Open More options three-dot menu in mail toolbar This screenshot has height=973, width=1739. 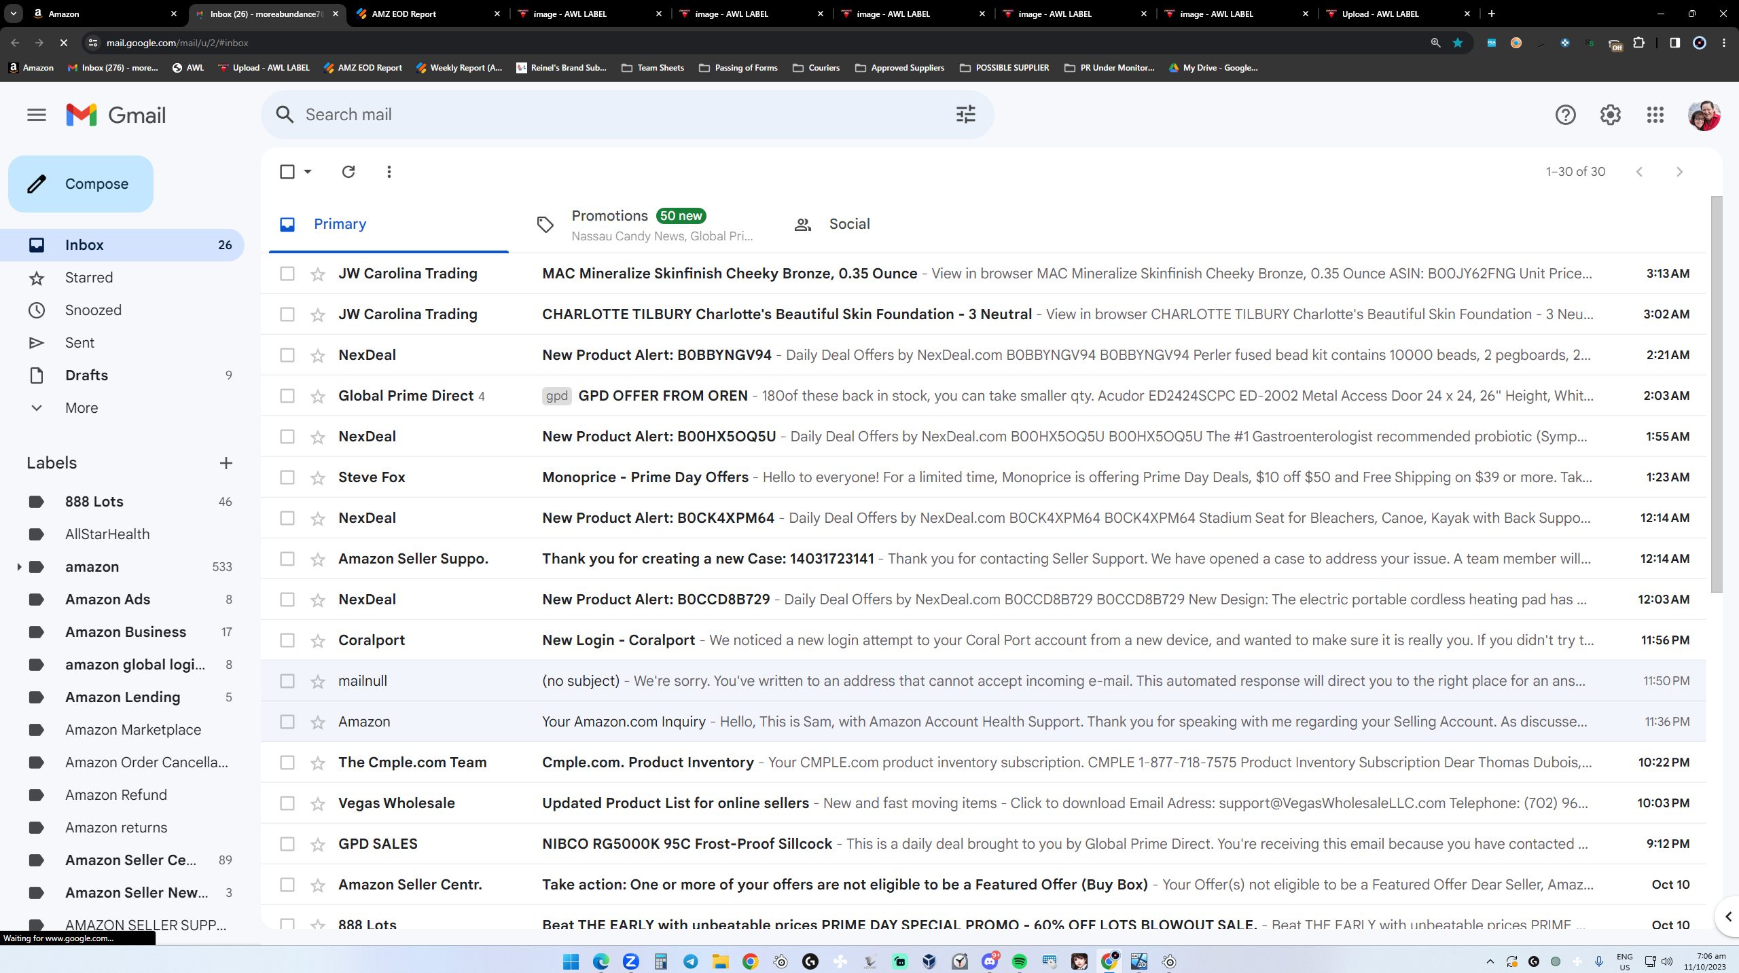(389, 172)
